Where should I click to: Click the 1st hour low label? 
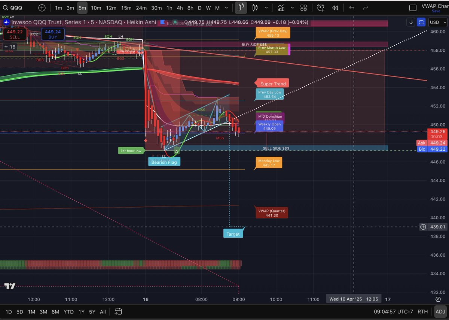coord(131,151)
